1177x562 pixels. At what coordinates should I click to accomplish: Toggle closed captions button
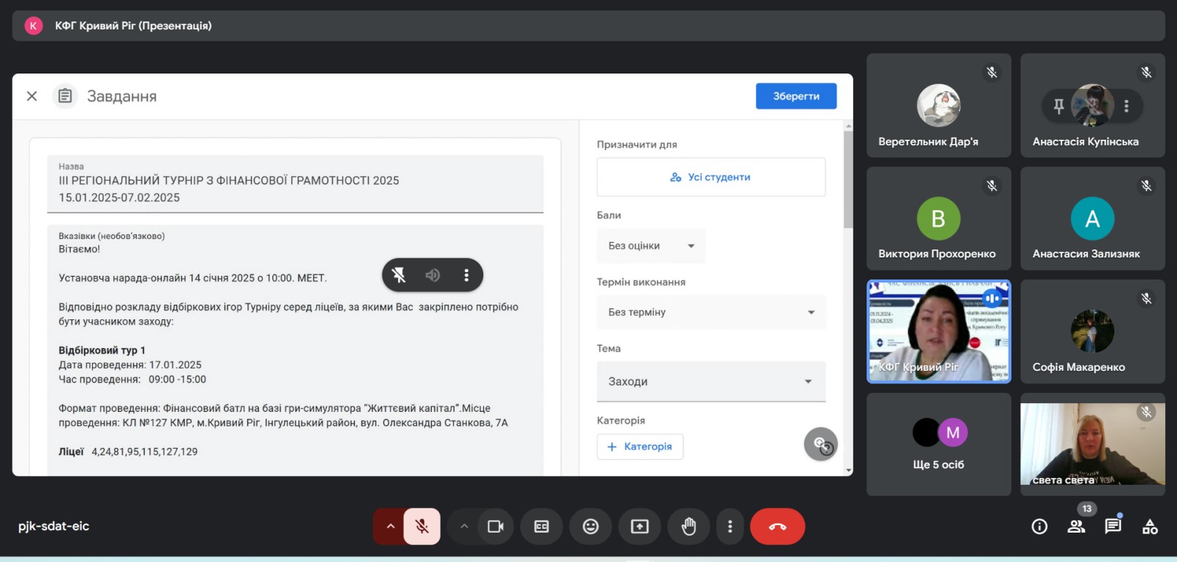[x=541, y=527]
